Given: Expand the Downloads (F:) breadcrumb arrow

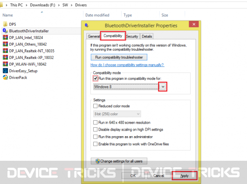Looking at the screenshot, I should (59, 5).
